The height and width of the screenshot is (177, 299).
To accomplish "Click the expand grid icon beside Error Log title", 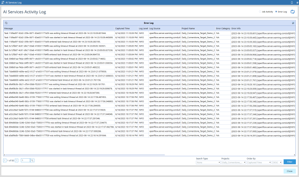I will coord(293,23).
